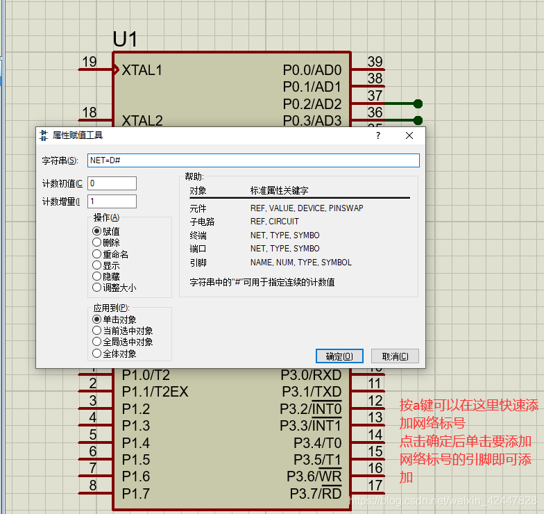Image resolution: width=544 pixels, height=514 pixels.
Task: Click pin number 38
Action: (375, 78)
